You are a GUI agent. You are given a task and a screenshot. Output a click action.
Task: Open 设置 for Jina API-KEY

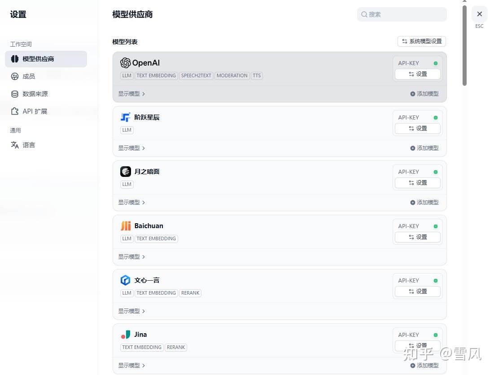click(x=418, y=345)
